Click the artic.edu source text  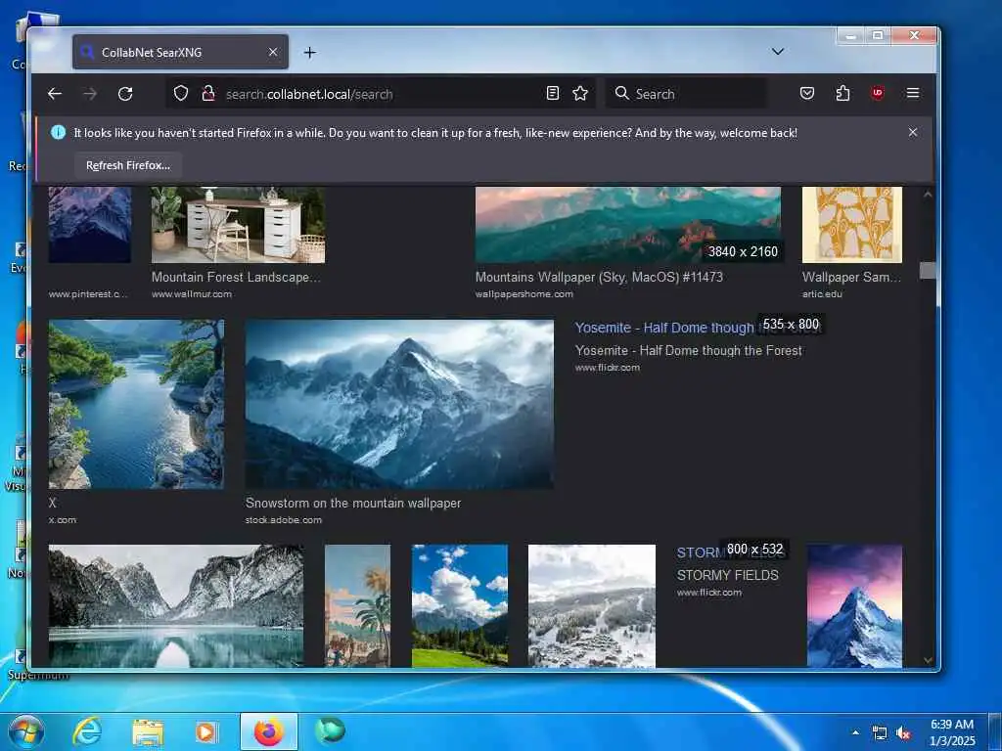822,294
